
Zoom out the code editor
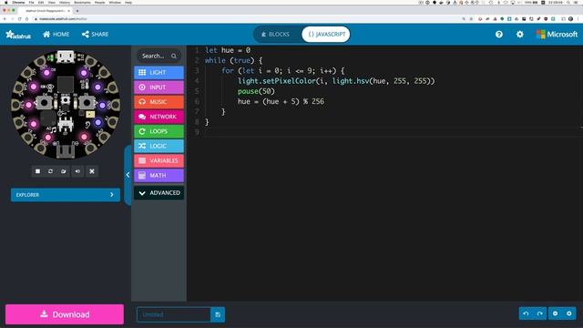coord(555,313)
